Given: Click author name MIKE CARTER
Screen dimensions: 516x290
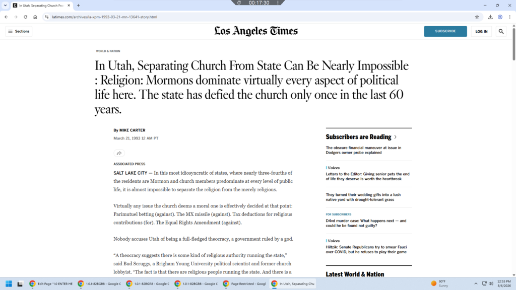Looking at the screenshot, I should 133,130.
